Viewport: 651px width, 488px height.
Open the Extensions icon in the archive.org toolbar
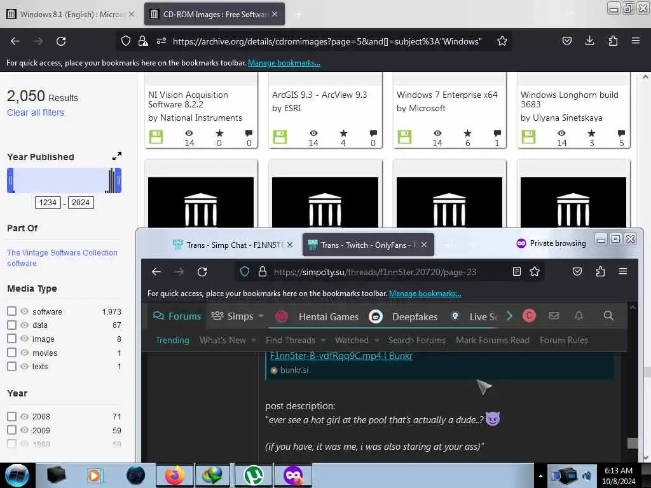[x=613, y=41]
